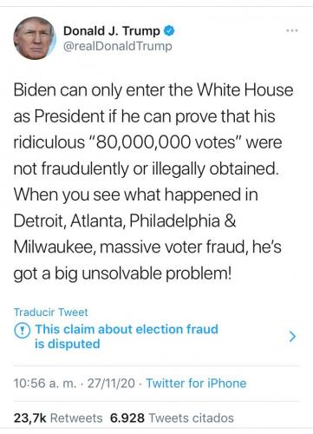The width and height of the screenshot is (313, 434).
Task: Click the 'is disputed' label text
Action: pyautogui.click(x=68, y=344)
